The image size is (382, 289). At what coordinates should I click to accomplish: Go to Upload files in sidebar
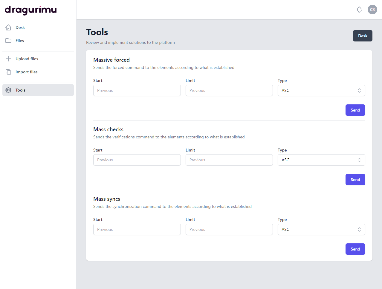pos(27,59)
